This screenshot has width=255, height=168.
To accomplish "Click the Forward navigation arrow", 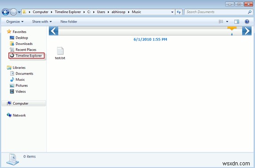I will pos(13,12).
